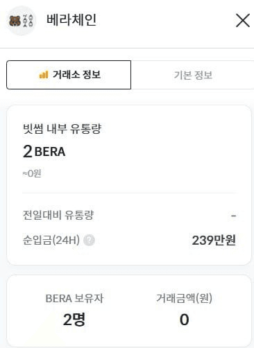The height and width of the screenshot is (348, 254).
Task: Click the BERA unit text after the amount
Action: tap(50, 152)
